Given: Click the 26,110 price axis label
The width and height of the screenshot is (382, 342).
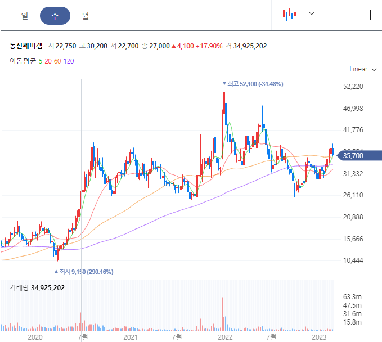Looking at the screenshot, I should (x=353, y=195).
